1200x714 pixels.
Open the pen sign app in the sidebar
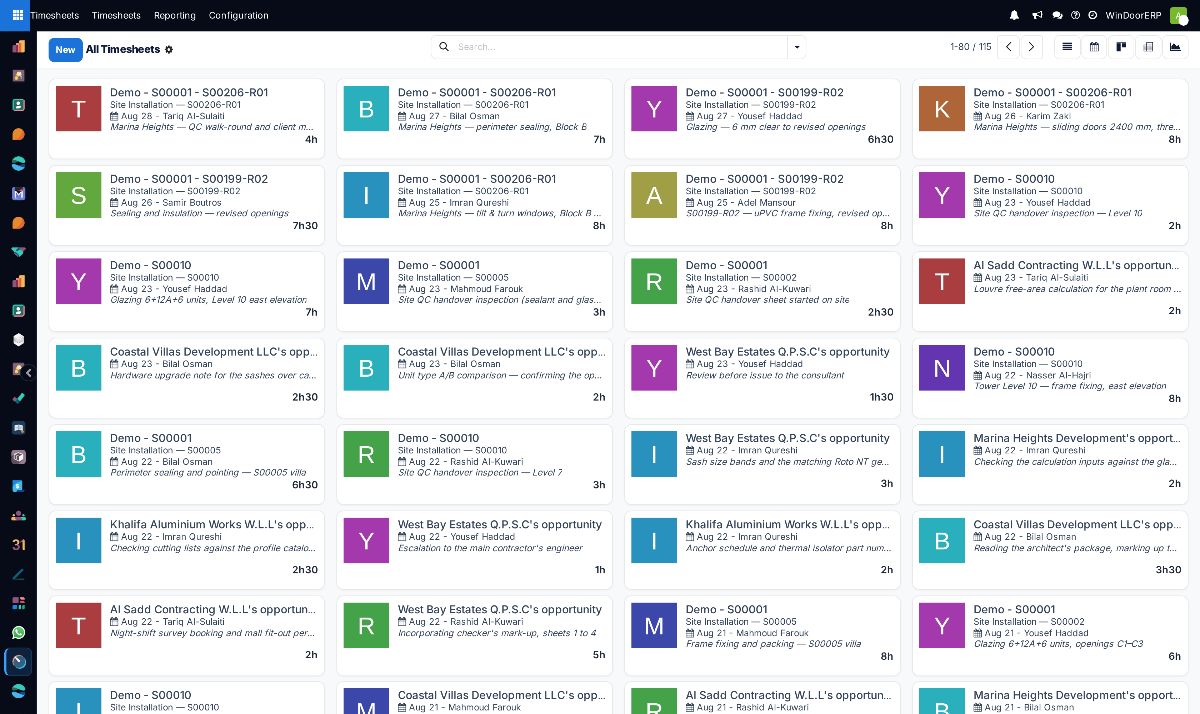click(18, 574)
